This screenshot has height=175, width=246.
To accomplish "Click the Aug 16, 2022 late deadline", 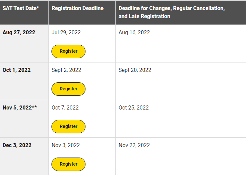I will (134, 33).
